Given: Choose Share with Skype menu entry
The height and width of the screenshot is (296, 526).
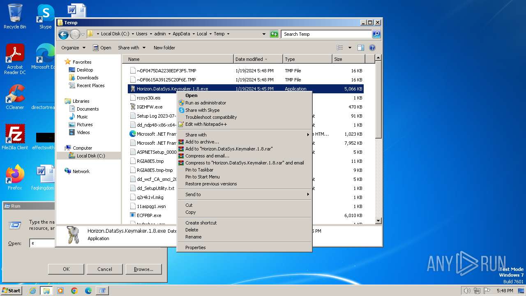Looking at the screenshot, I should [245, 110].
